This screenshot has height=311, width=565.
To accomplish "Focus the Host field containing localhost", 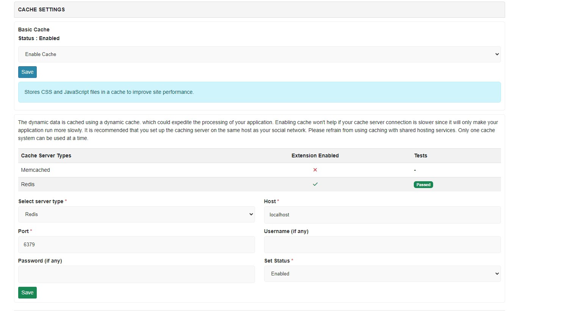I will coord(382,215).
